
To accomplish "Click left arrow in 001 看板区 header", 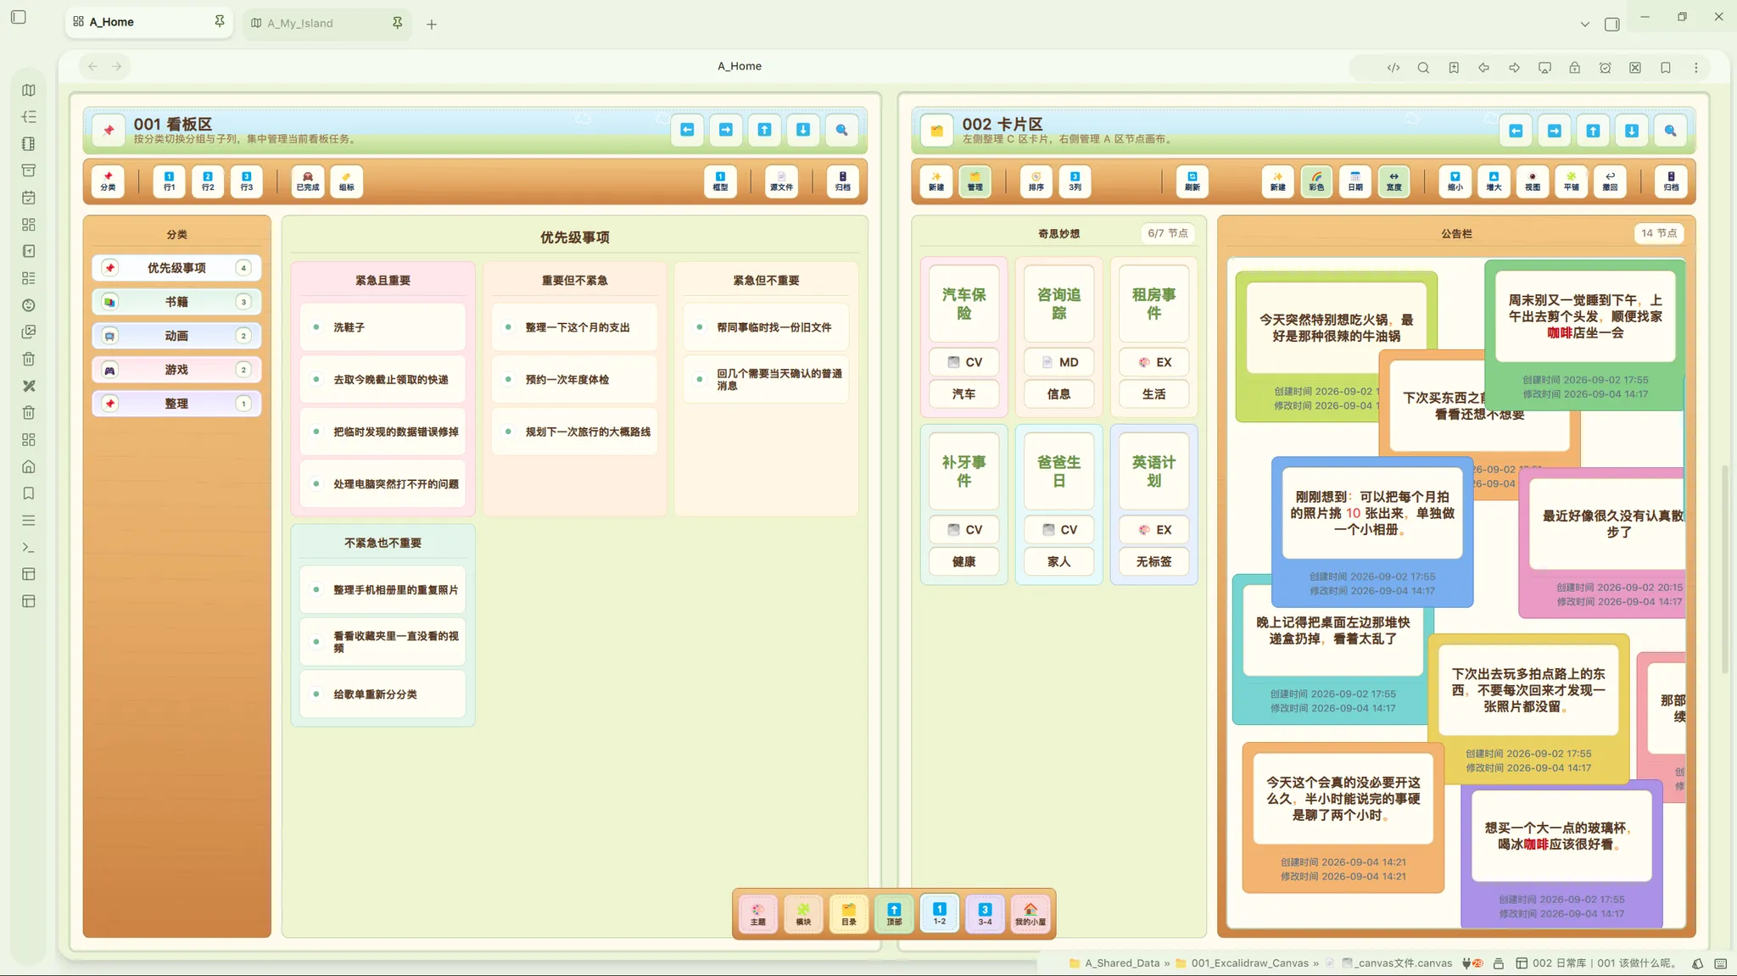I will point(687,130).
